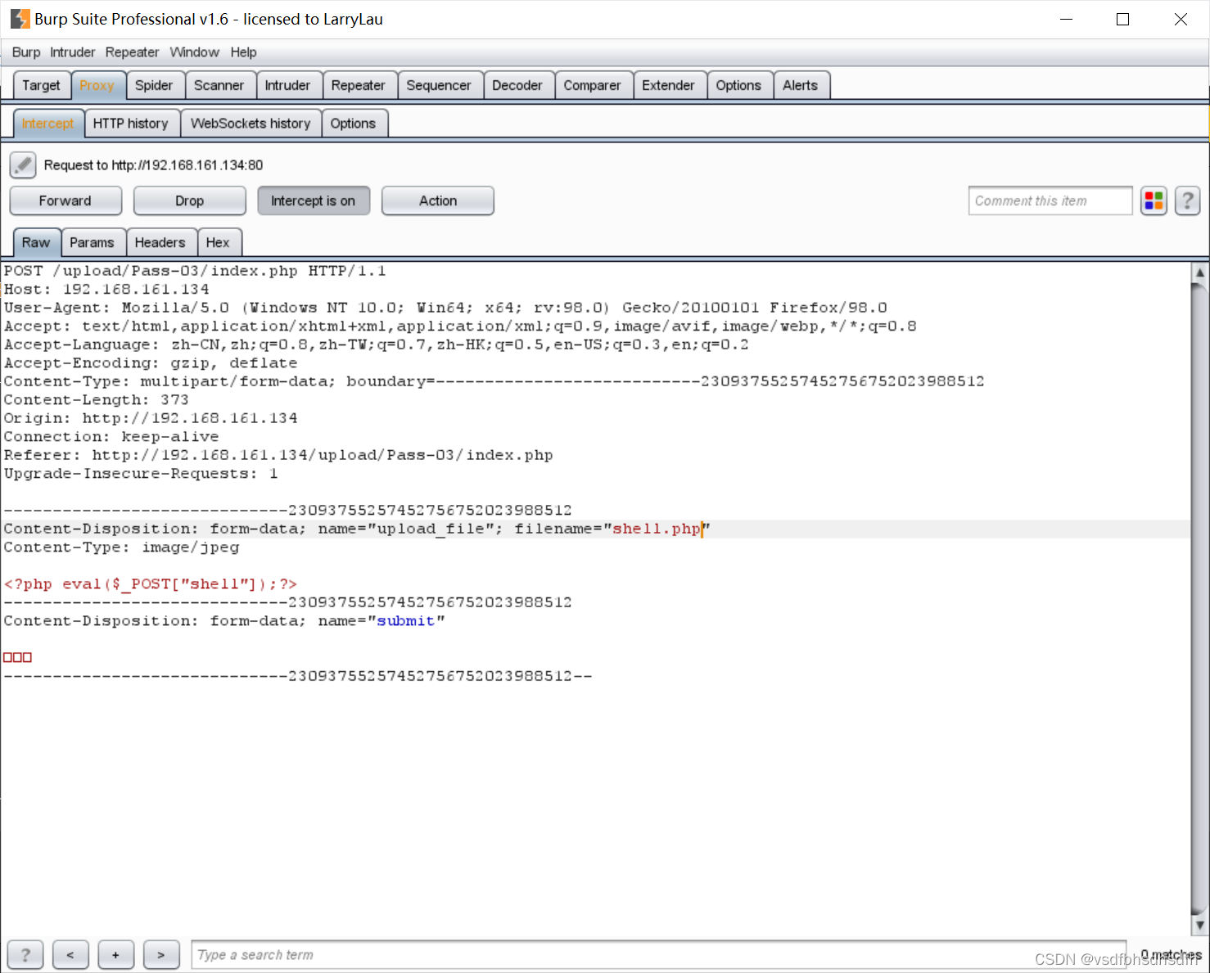The height and width of the screenshot is (973, 1210).
Task: Switch to the Hex view tab
Action: click(x=218, y=242)
